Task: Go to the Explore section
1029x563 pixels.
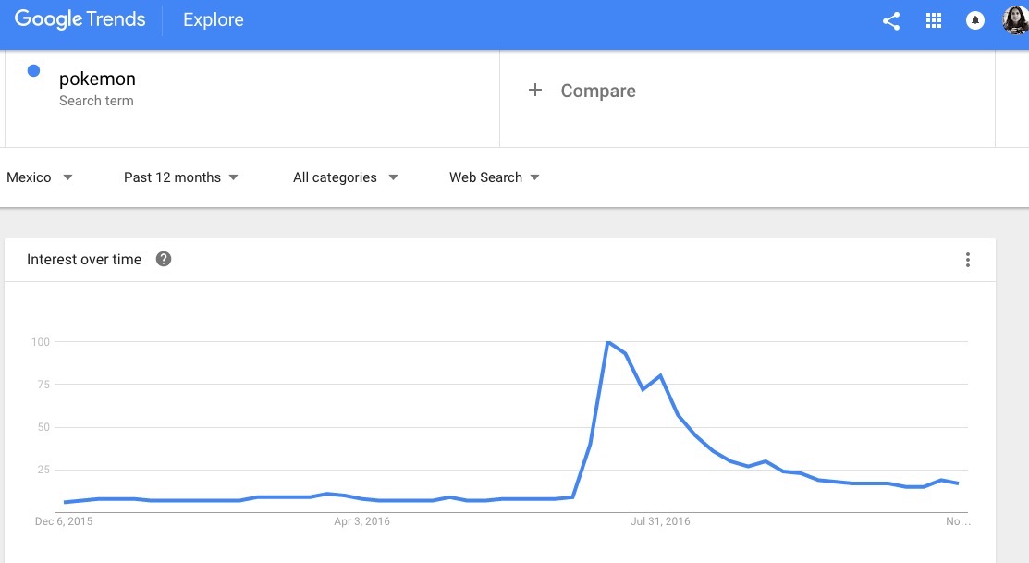Action: coord(214,19)
